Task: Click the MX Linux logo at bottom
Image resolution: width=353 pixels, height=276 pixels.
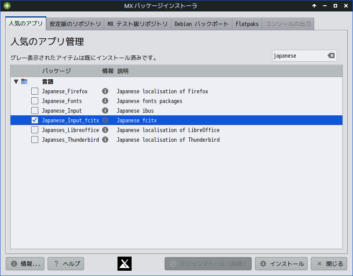Action: click(125, 264)
